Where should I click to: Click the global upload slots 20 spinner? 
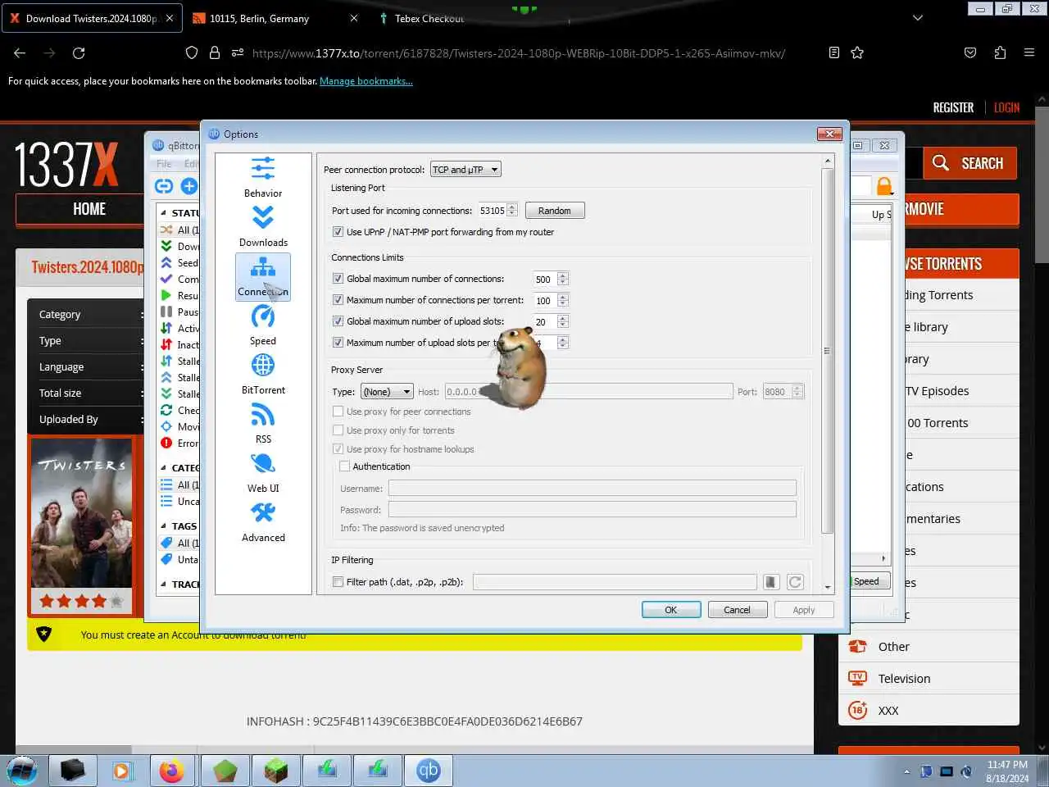coord(562,321)
